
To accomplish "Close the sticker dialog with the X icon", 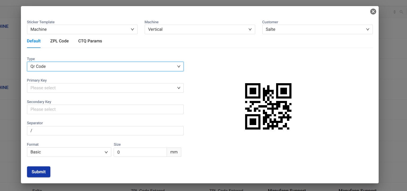I will coord(373,11).
